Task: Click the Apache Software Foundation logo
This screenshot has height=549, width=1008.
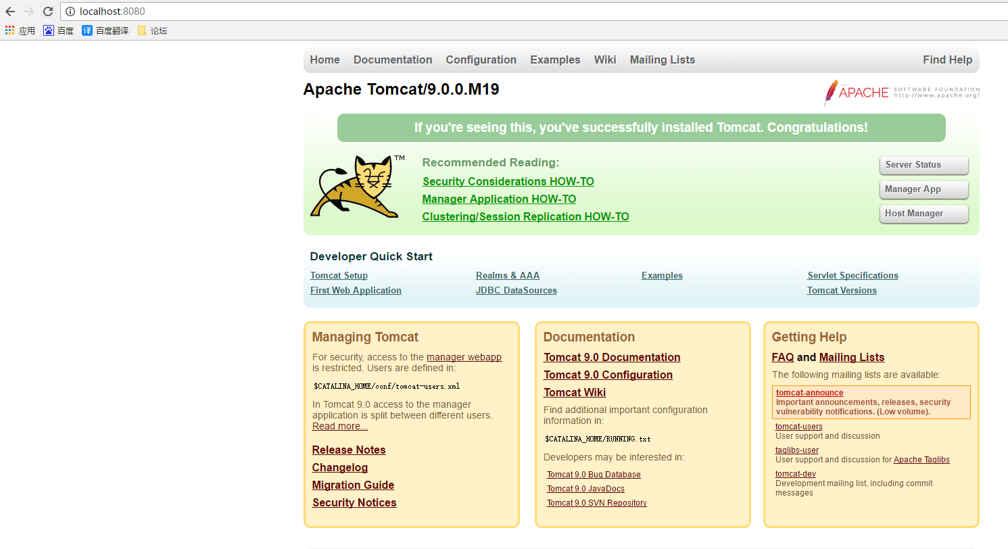Action: [901, 93]
